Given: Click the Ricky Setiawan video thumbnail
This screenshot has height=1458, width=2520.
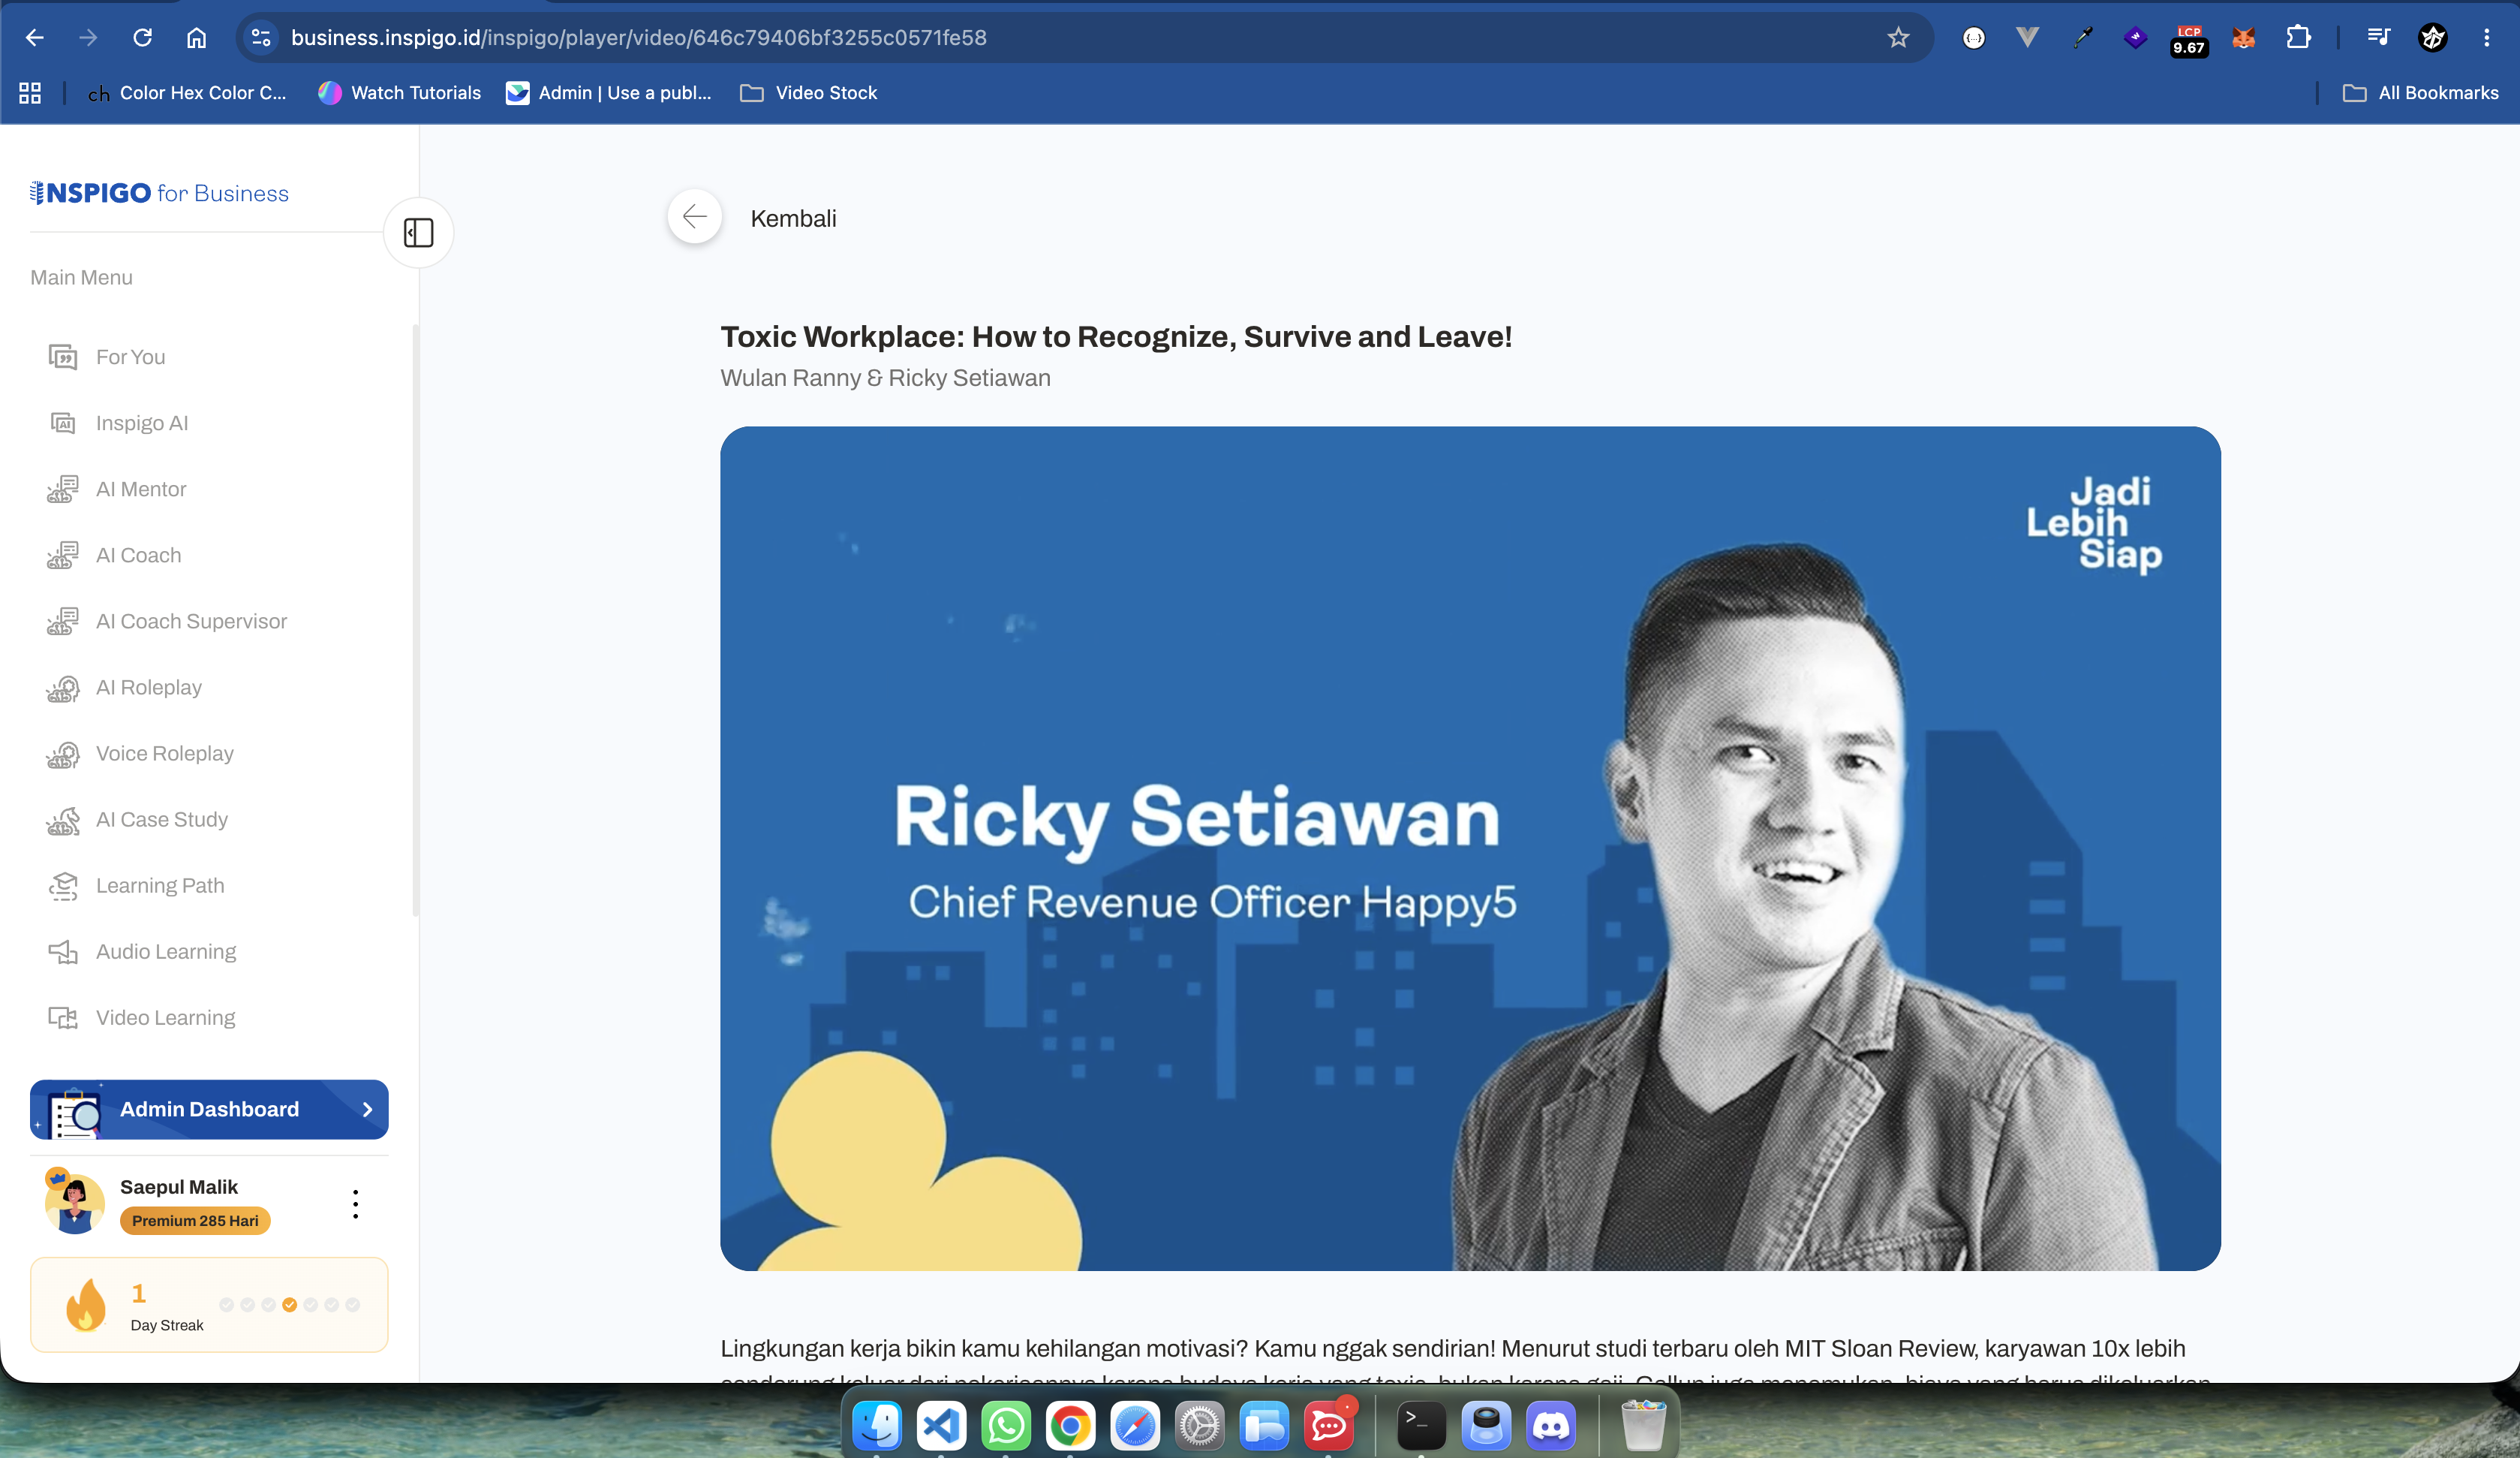Looking at the screenshot, I should click(1470, 848).
